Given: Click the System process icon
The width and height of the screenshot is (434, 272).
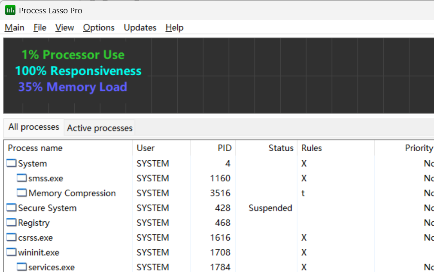Looking at the screenshot, I should tap(12, 163).
